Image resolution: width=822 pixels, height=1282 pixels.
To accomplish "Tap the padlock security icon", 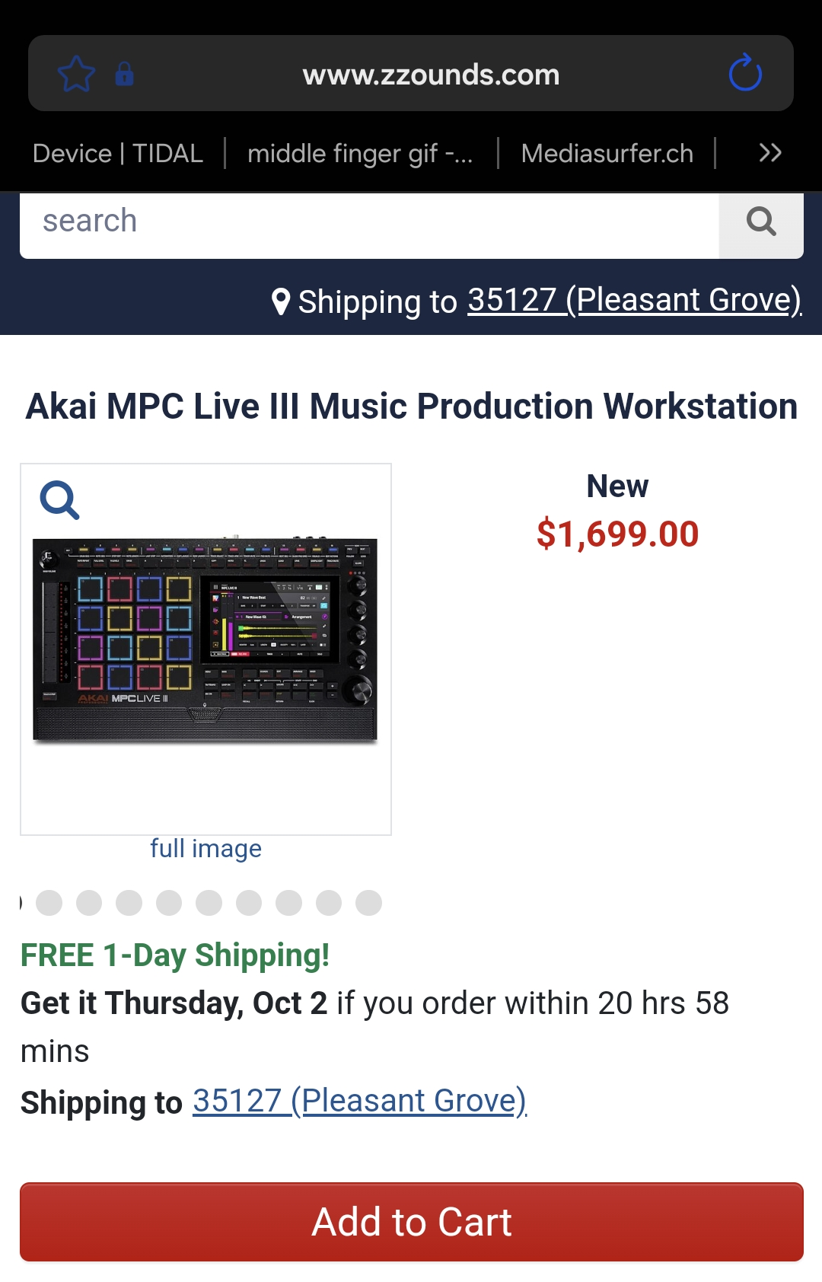I will (124, 74).
